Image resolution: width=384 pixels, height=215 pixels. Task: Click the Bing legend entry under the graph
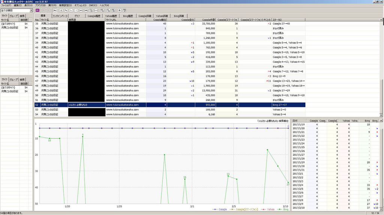283,209
